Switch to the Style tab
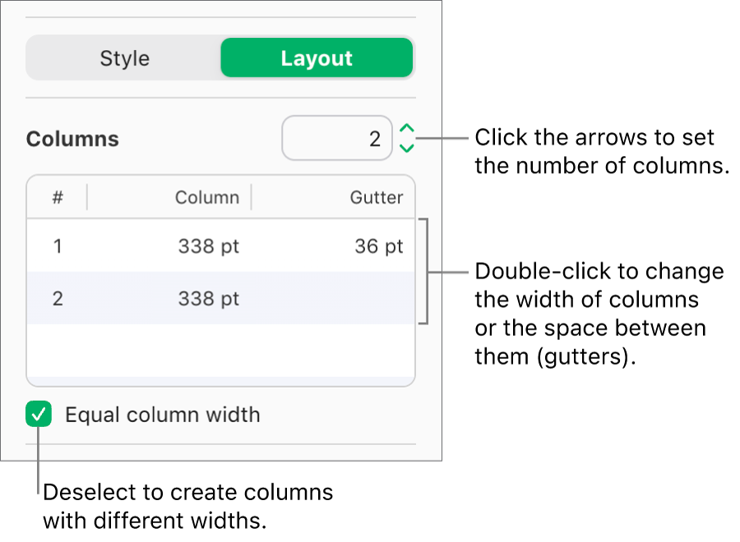This screenshot has width=740, height=542. (124, 57)
